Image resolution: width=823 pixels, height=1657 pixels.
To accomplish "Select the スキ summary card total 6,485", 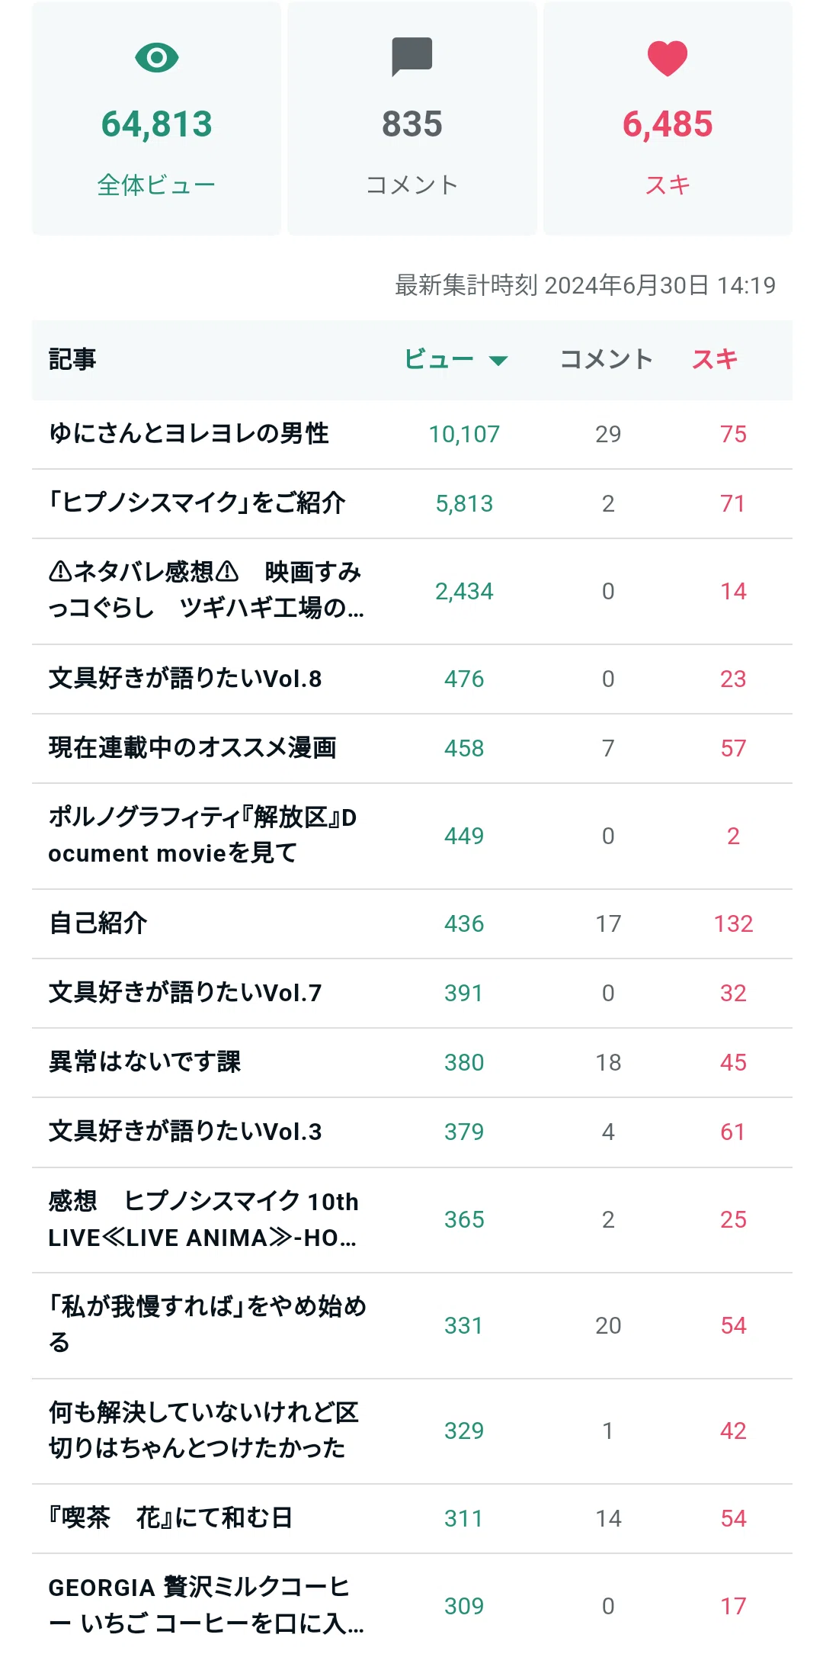I will (668, 124).
